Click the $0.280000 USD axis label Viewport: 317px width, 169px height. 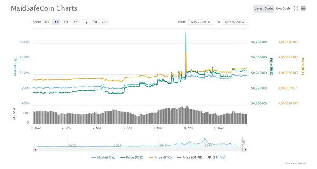click(x=259, y=42)
